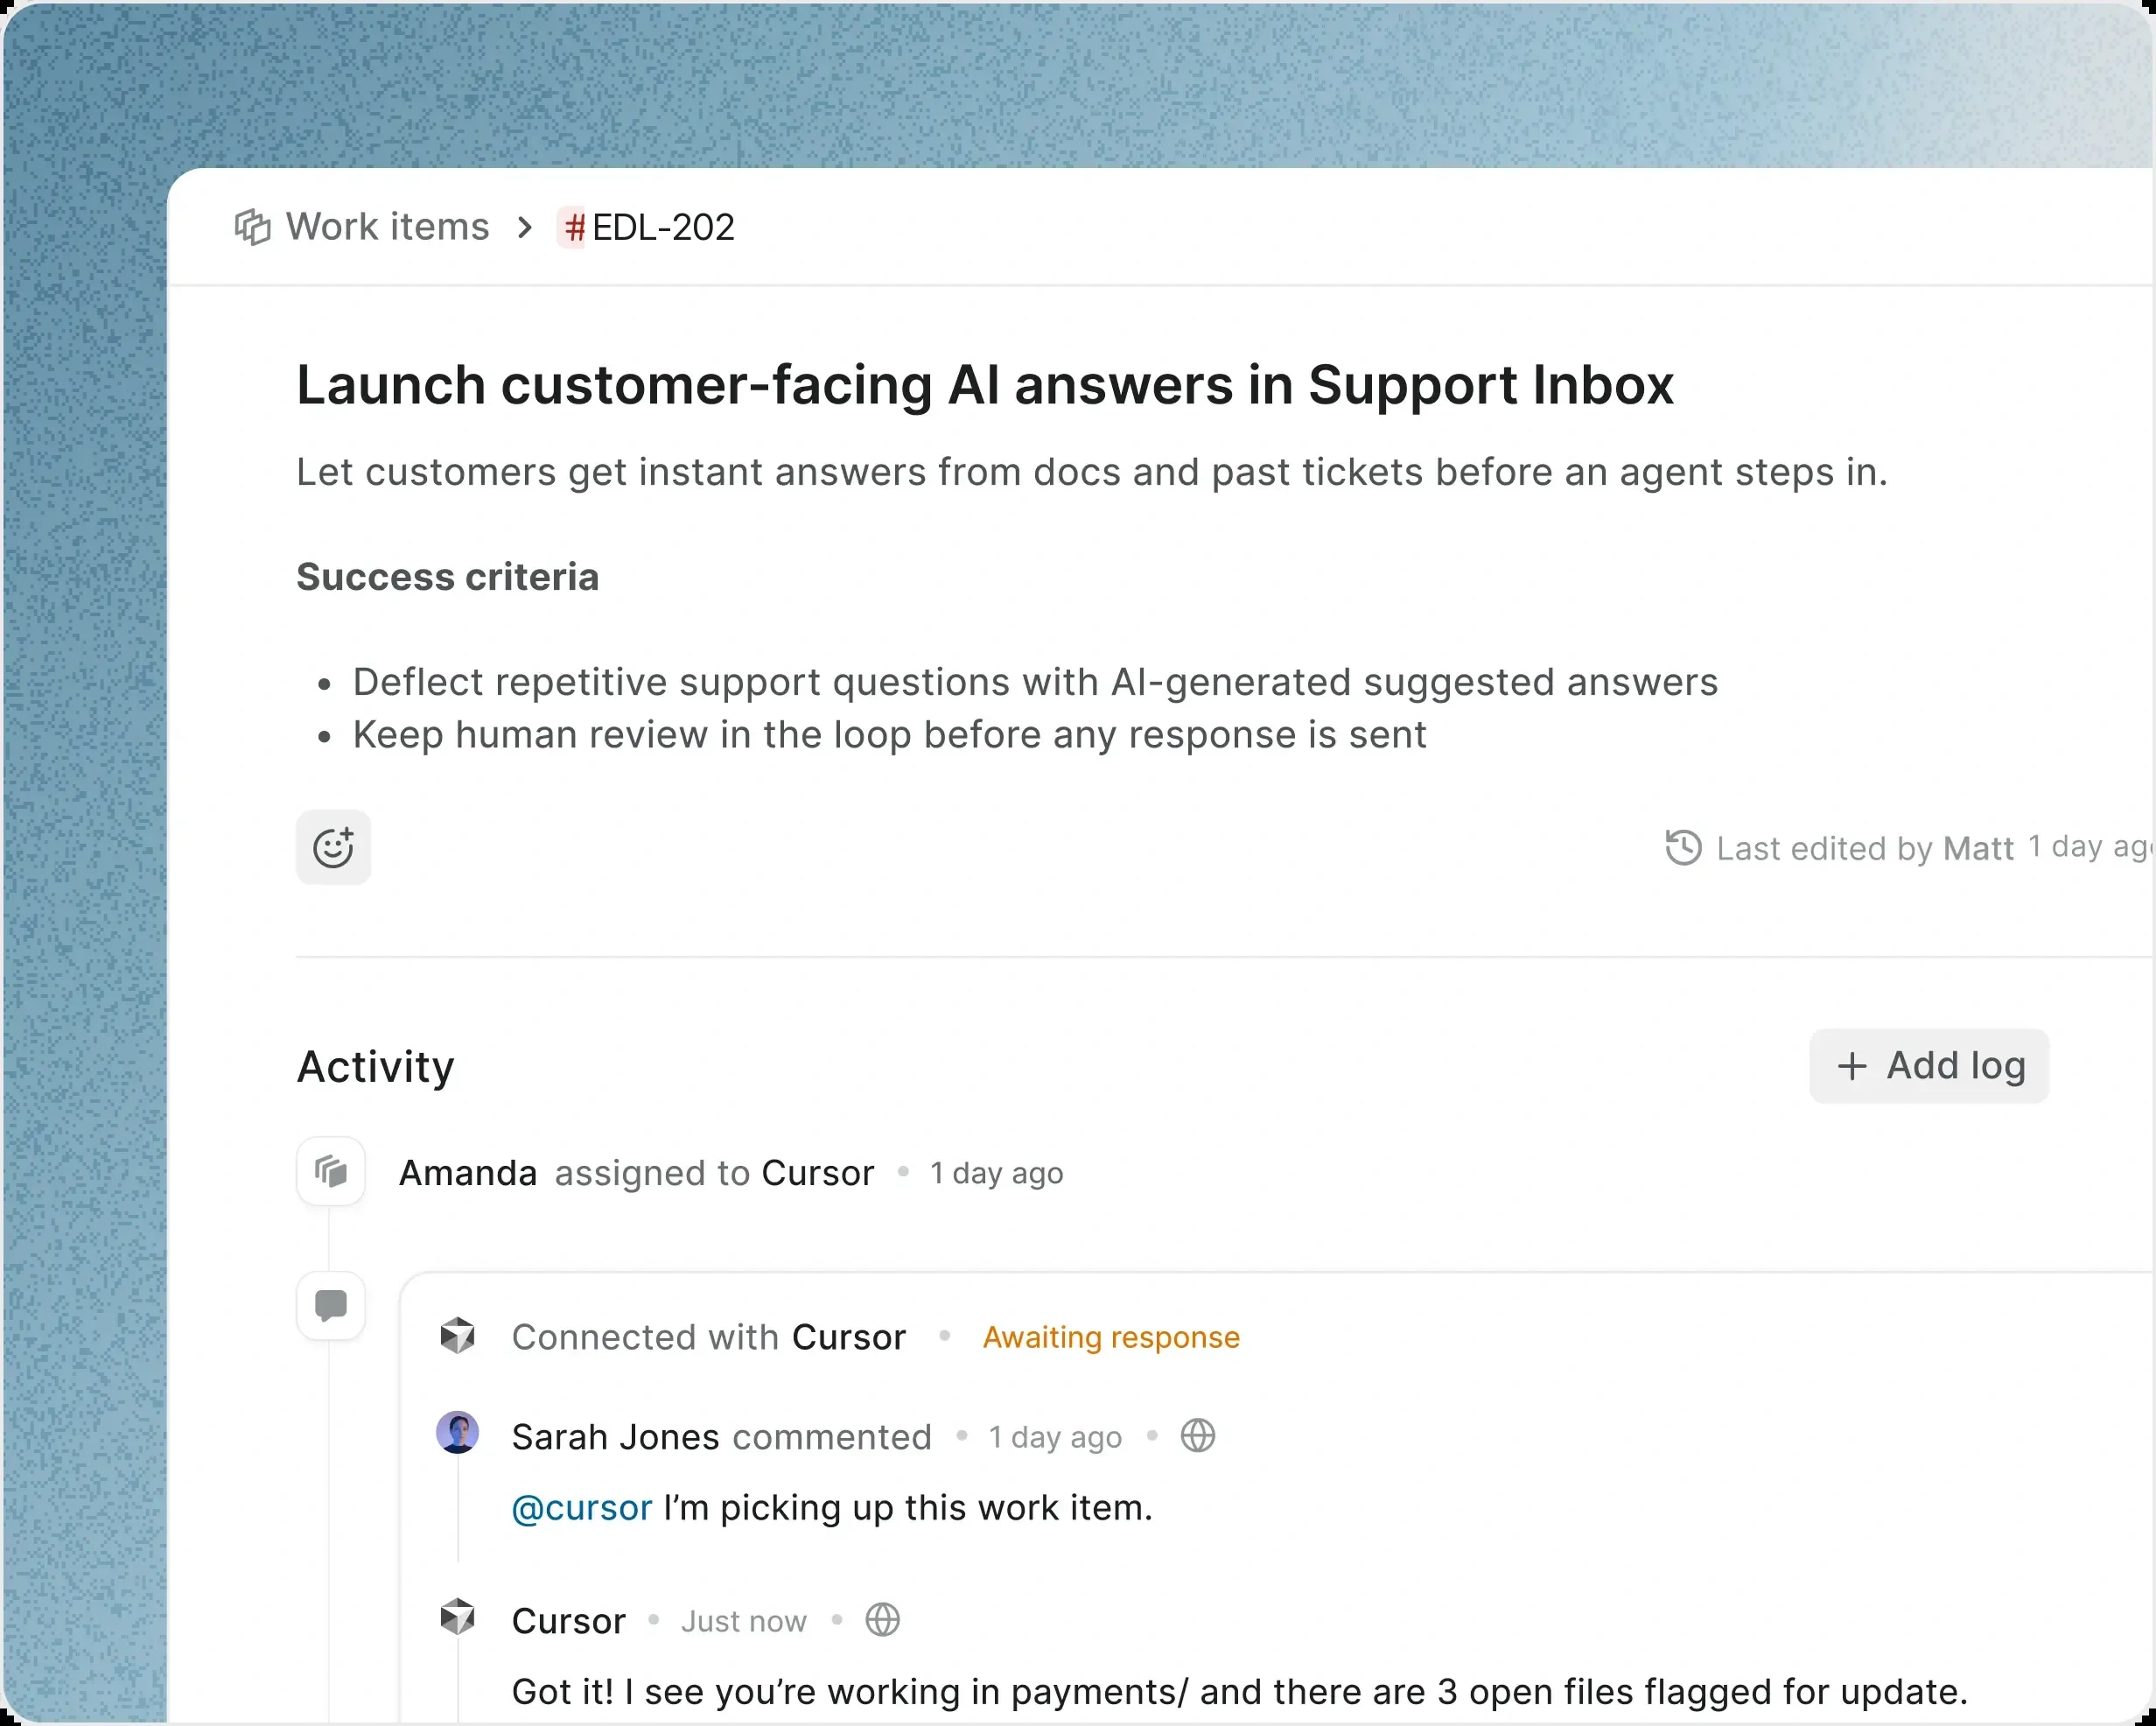Click the work item title heading
This screenshot has height=1726, width=2156.
click(985, 385)
